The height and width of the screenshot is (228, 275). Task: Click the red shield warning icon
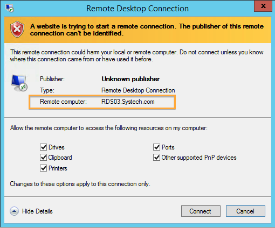17,30
